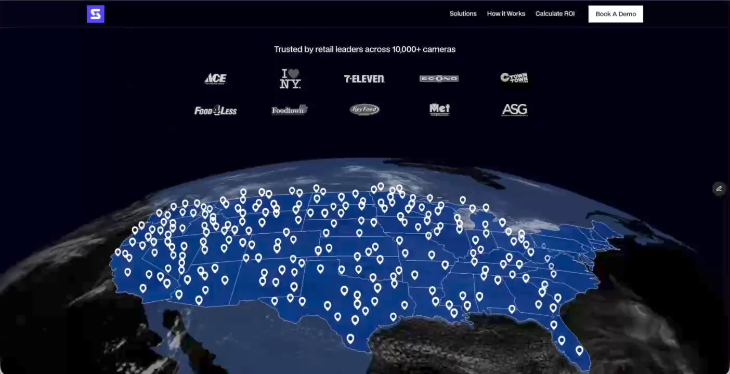Click the Book A Demo button
The width and height of the screenshot is (730, 374).
pyautogui.click(x=616, y=14)
